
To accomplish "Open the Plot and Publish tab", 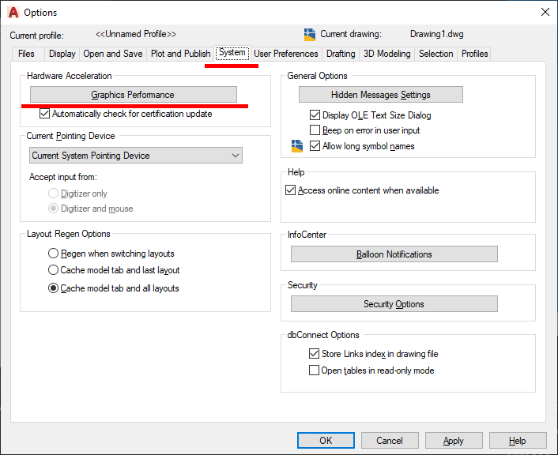I will (x=180, y=54).
